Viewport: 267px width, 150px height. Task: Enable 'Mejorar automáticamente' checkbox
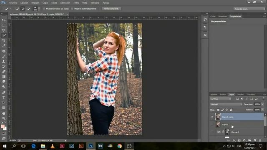click(72, 9)
